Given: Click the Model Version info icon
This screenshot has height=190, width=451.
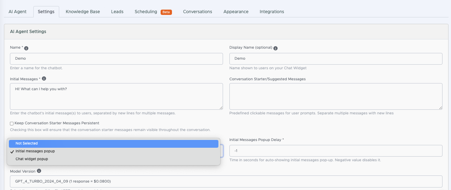Looking at the screenshot, I should coord(39,171).
